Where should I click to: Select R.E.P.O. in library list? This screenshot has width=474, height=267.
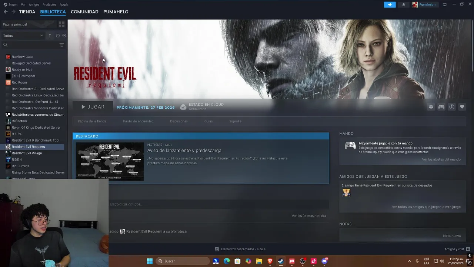pyautogui.click(x=17, y=134)
